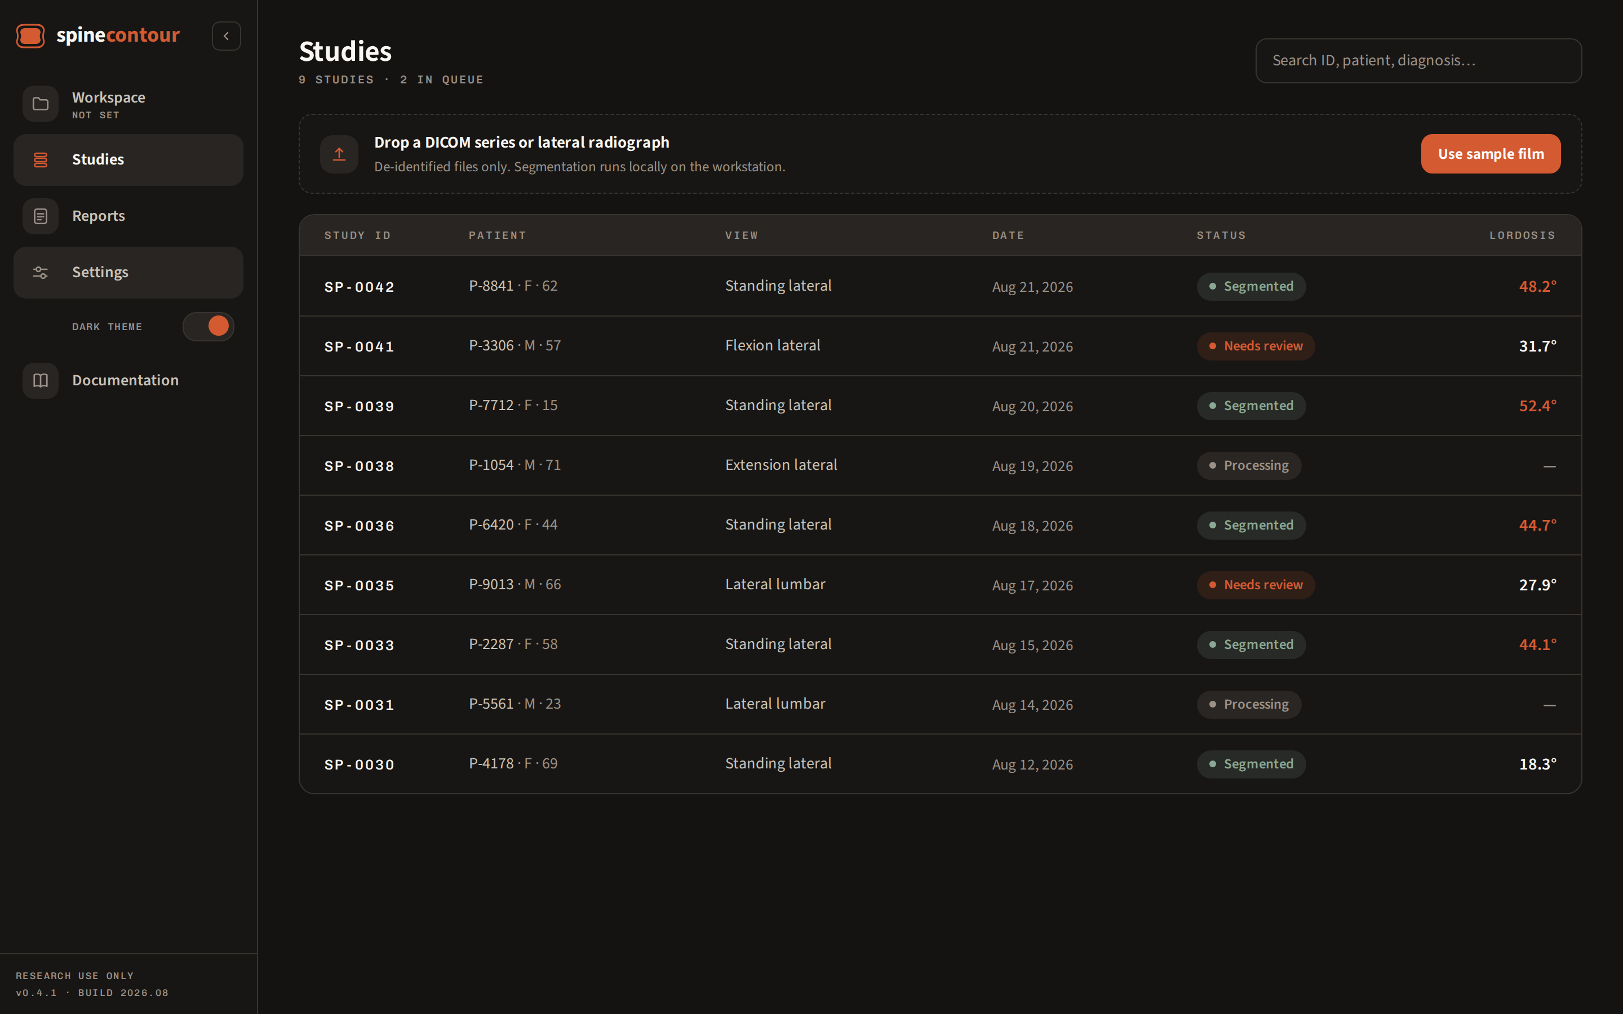Image resolution: width=1623 pixels, height=1014 pixels.
Task: Click Lateral lumbar view for SP-0035
Action: coord(775,584)
